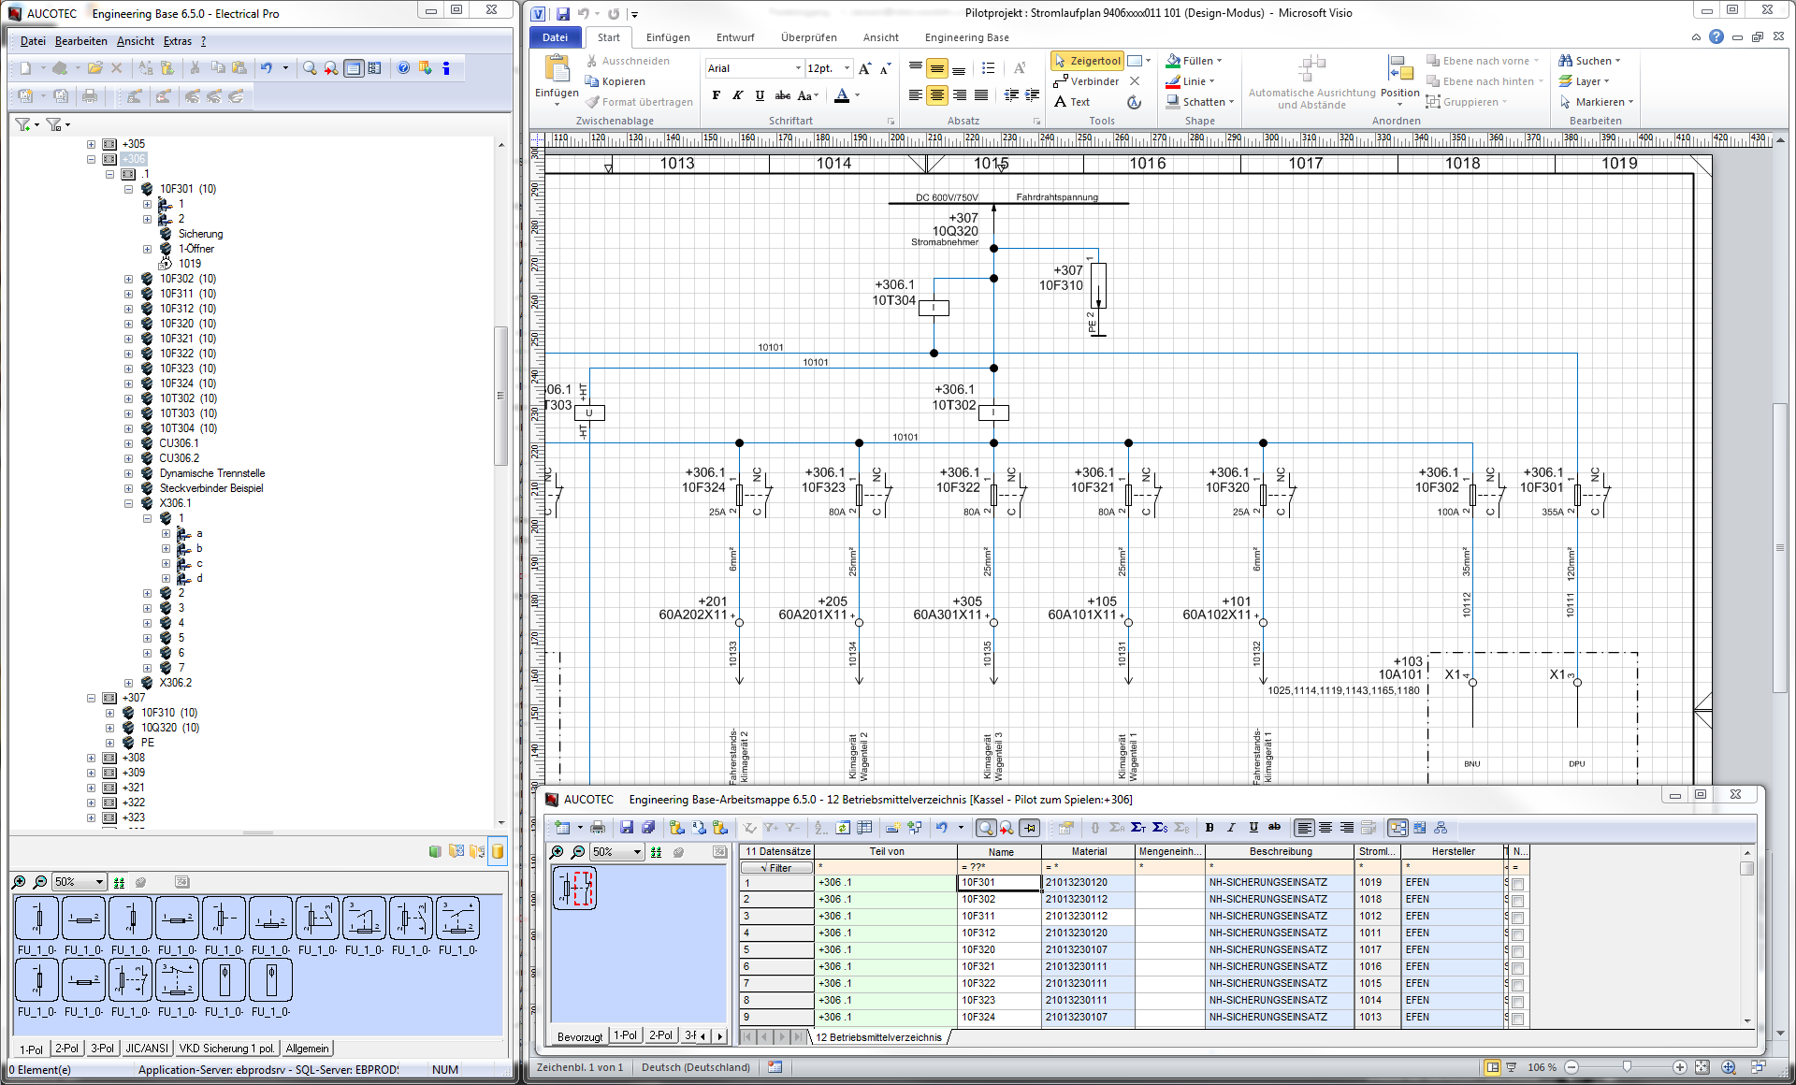Click the save icon in worksheet toolbar
This screenshot has height=1085, width=1796.
[626, 828]
